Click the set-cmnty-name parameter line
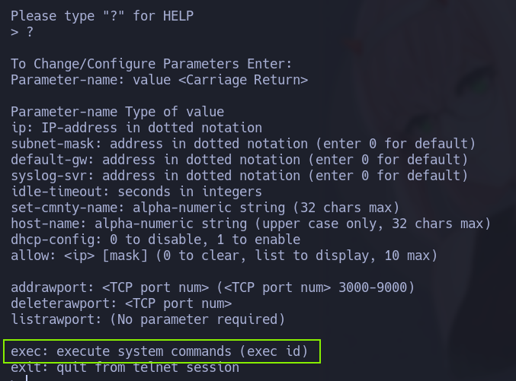 point(205,208)
